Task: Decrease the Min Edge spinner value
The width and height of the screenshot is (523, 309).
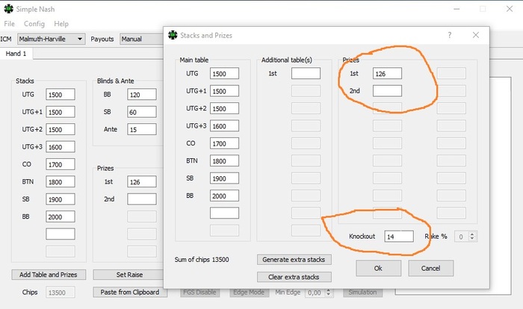Action: 329,295
